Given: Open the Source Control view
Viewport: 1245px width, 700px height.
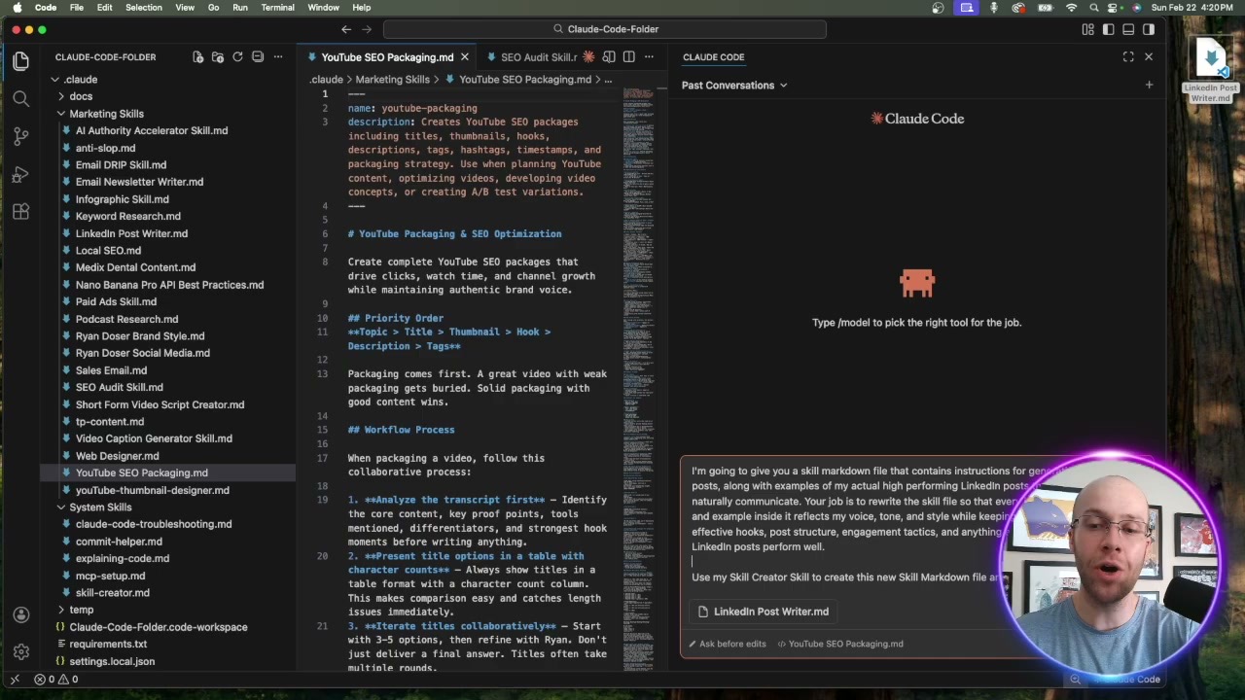Looking at the screenshot, I should (20, 136).
